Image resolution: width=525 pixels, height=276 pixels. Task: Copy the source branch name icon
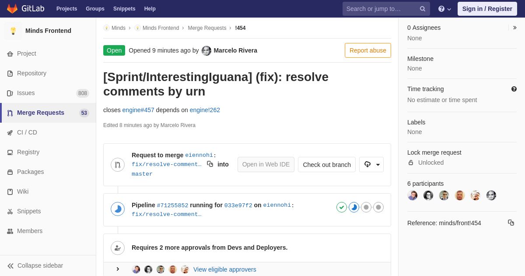click(x=210, y=164)
